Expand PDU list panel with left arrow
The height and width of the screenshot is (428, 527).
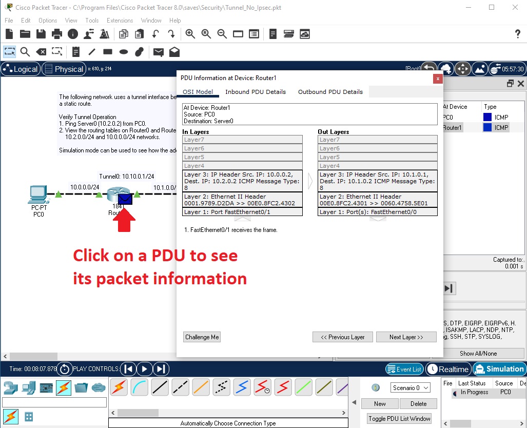(354, 402)
